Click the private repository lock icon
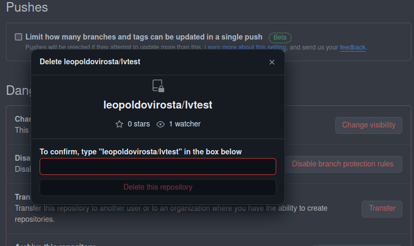The image size is (414, 246). 157,86
